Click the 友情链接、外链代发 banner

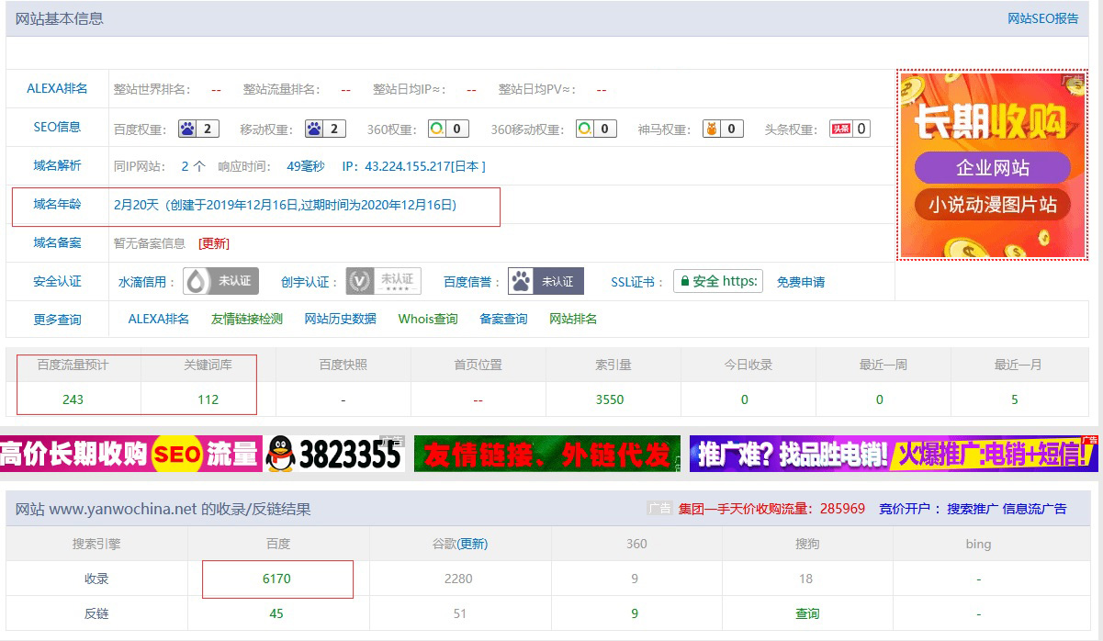547,454
